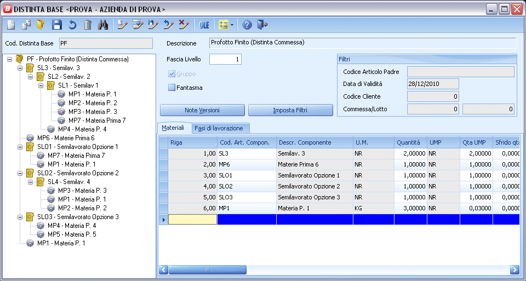
Task: Click the Riga cell of new row
Action: coord(192,220)
